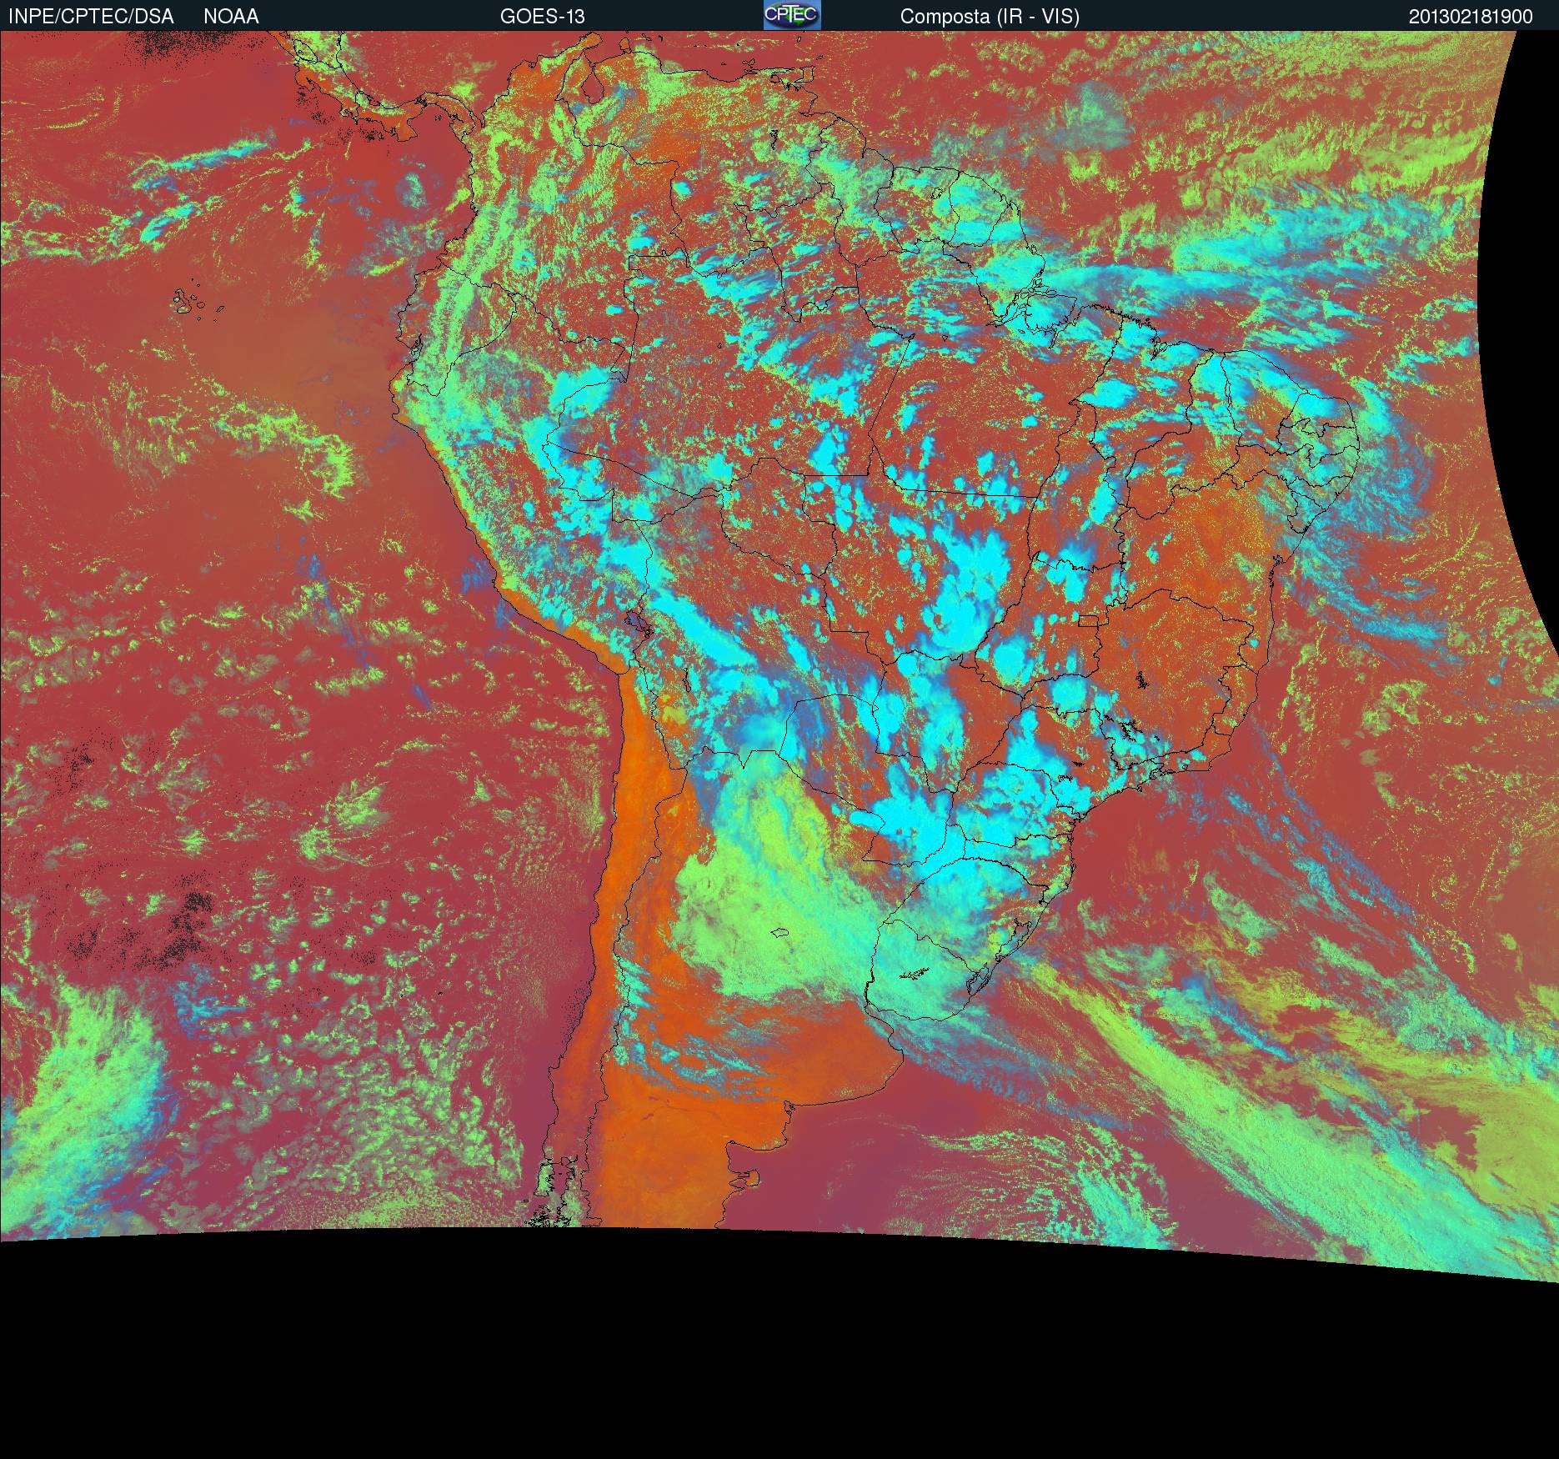Select the GOES-13 satellite title text

click(x=542, y=16)
